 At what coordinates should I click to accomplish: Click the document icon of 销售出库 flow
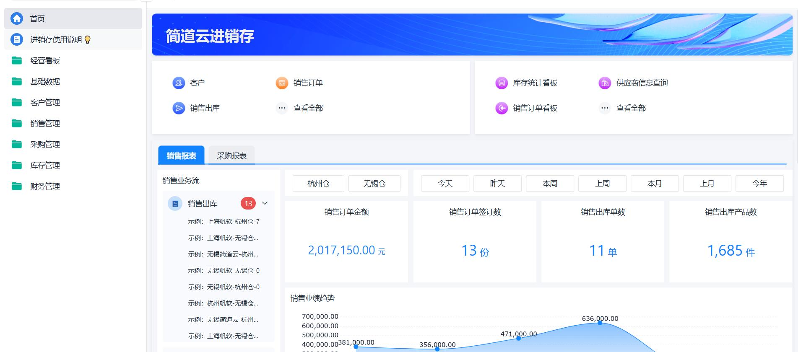pyautogui.click(x=175, y=204)
